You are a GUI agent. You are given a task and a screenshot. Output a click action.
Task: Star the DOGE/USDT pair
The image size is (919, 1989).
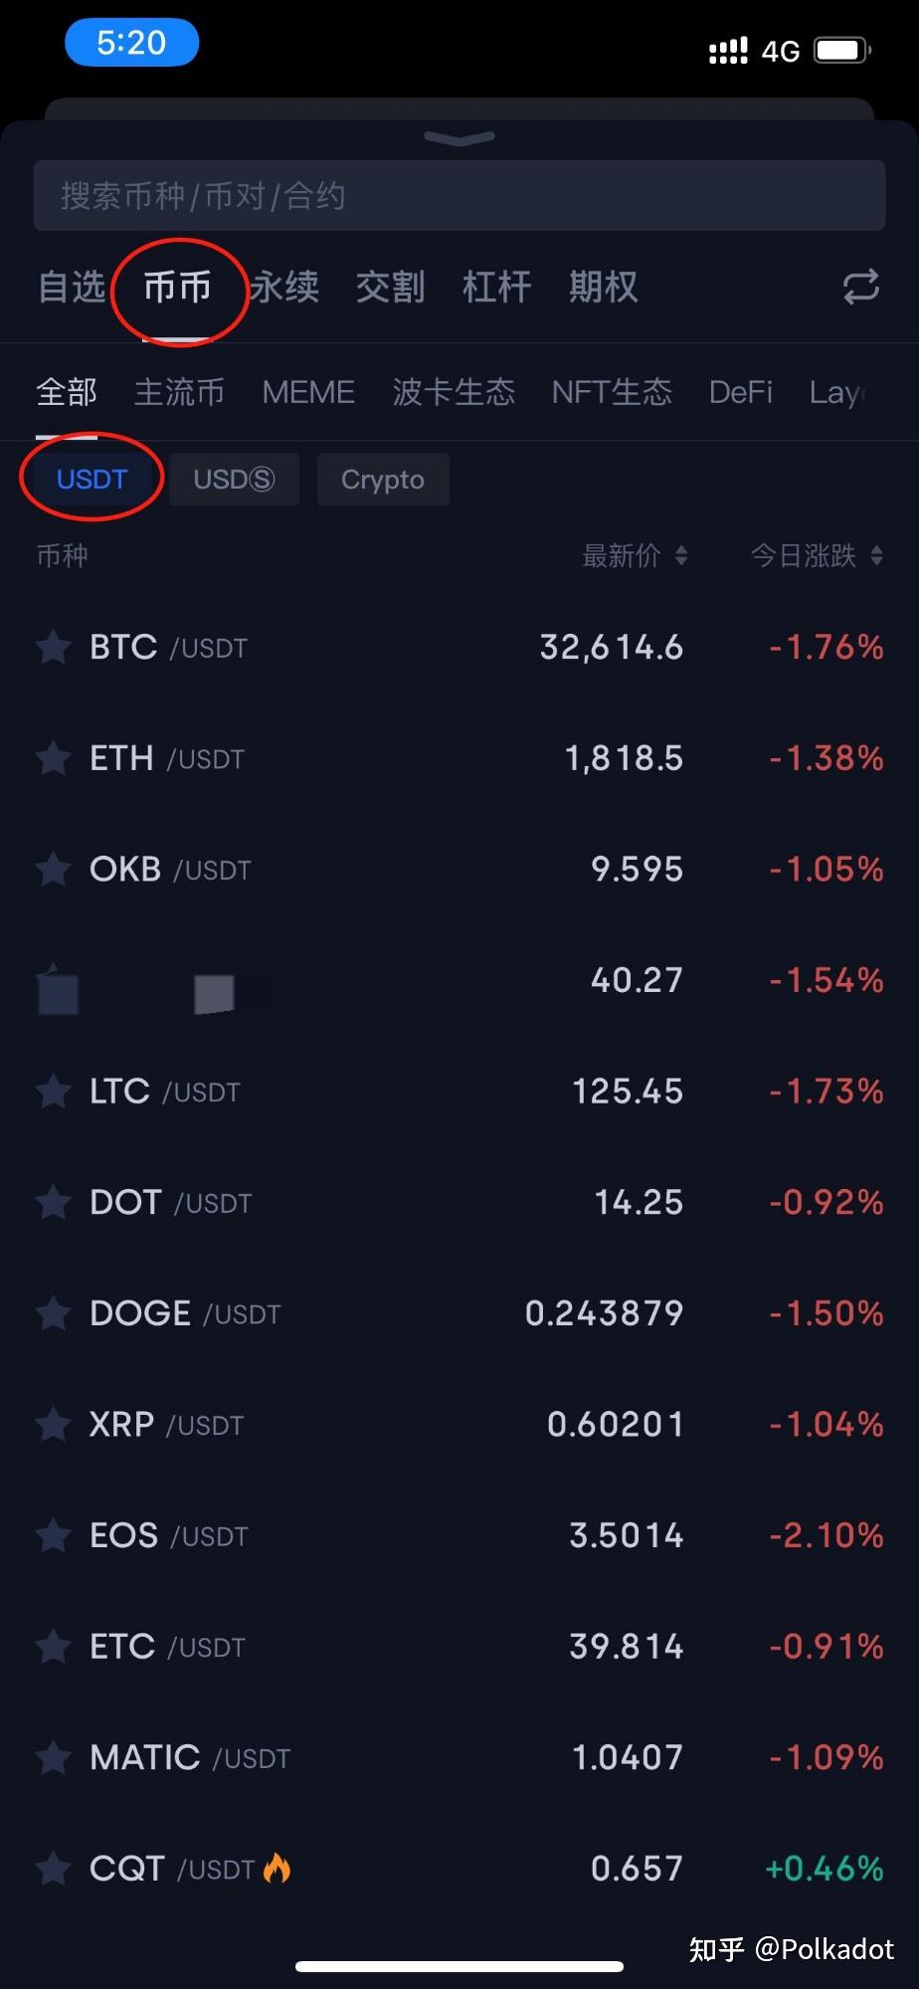click(53, 1313)
